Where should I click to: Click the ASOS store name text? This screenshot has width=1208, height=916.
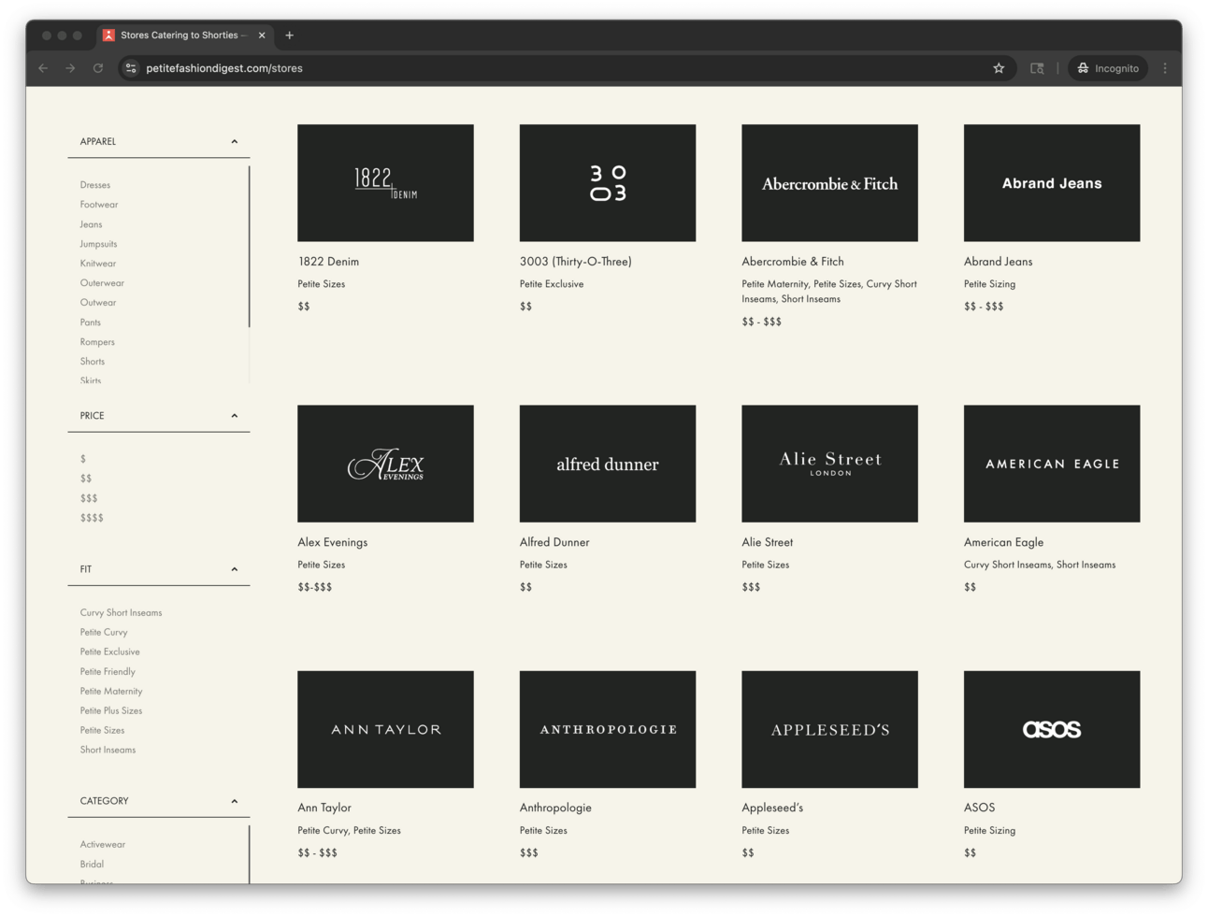coord(979,808)
